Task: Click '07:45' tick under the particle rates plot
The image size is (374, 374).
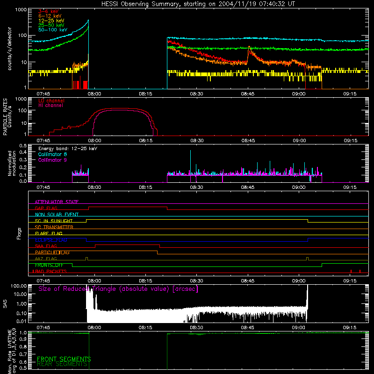Action: (43, 141)
